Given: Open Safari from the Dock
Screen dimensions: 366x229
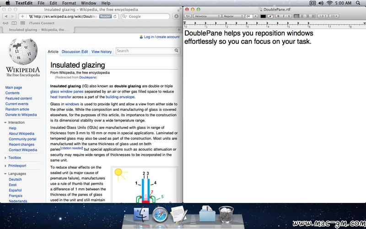Looking at the screenshot, I should (x=160, y=214).
